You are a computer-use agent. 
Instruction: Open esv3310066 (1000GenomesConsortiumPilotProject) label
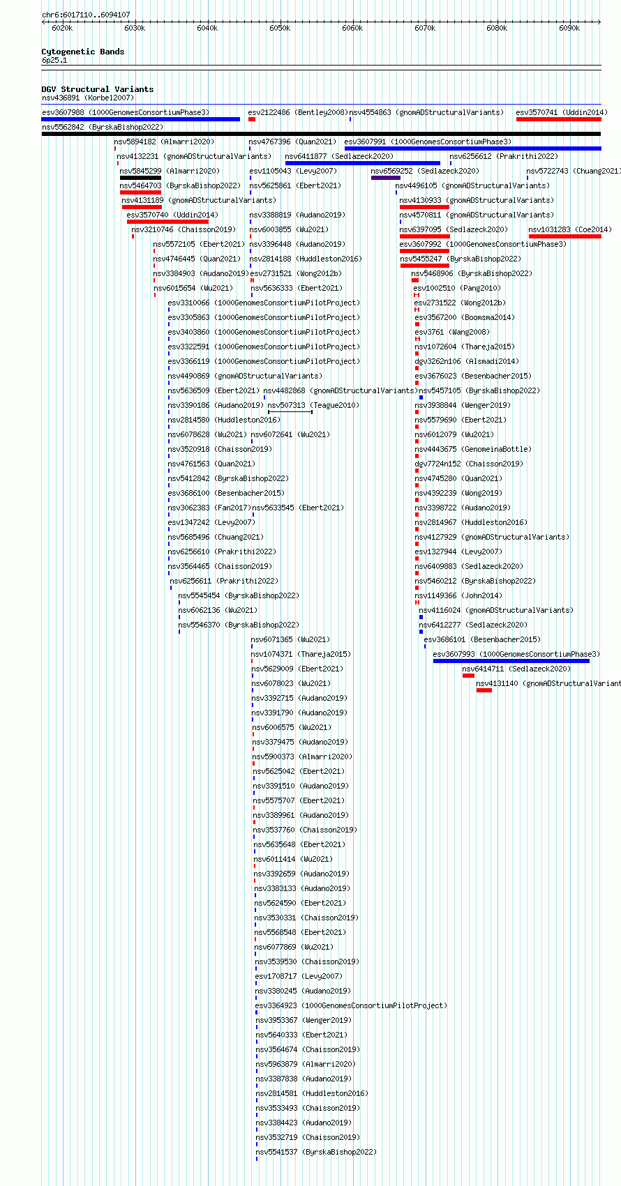coord(264,303)
